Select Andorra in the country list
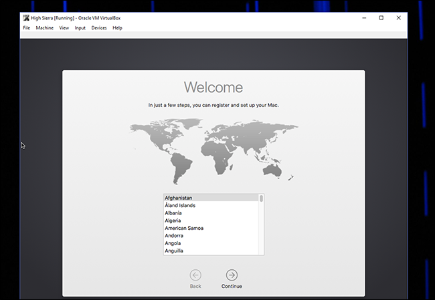This screenshot has height=300, width=435. click(211, 236)
